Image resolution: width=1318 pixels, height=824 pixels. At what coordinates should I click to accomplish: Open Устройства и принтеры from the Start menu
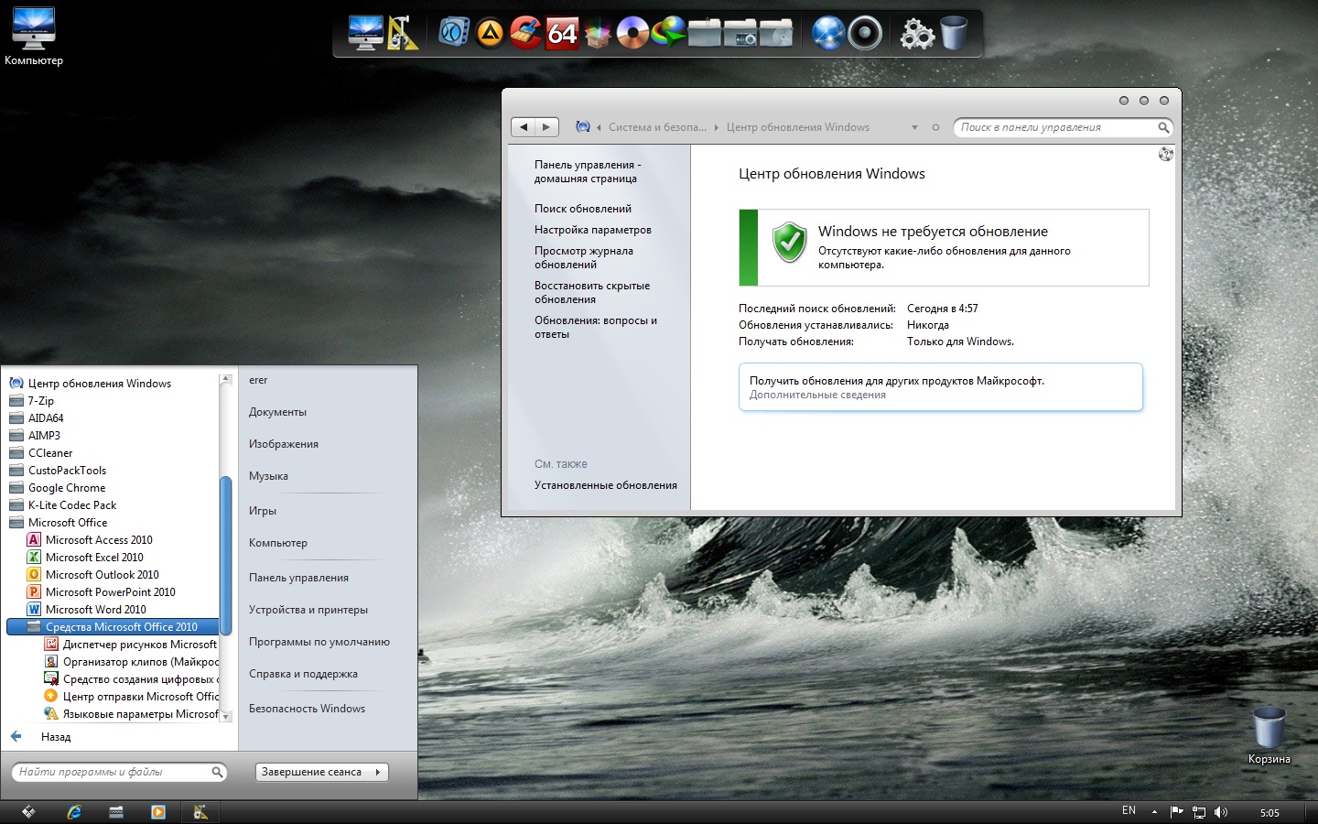coord(308,610)
